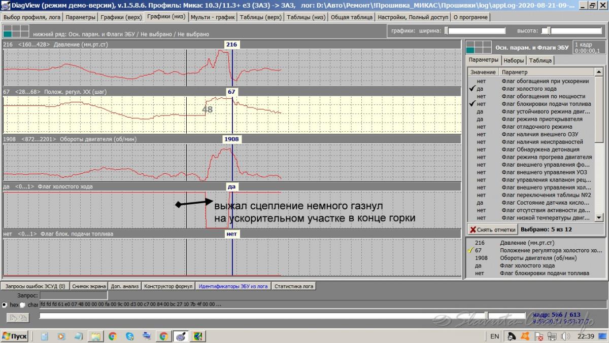Open the О программе tab
The height and width of the screenshot is (343, 609).
point(470,17)
